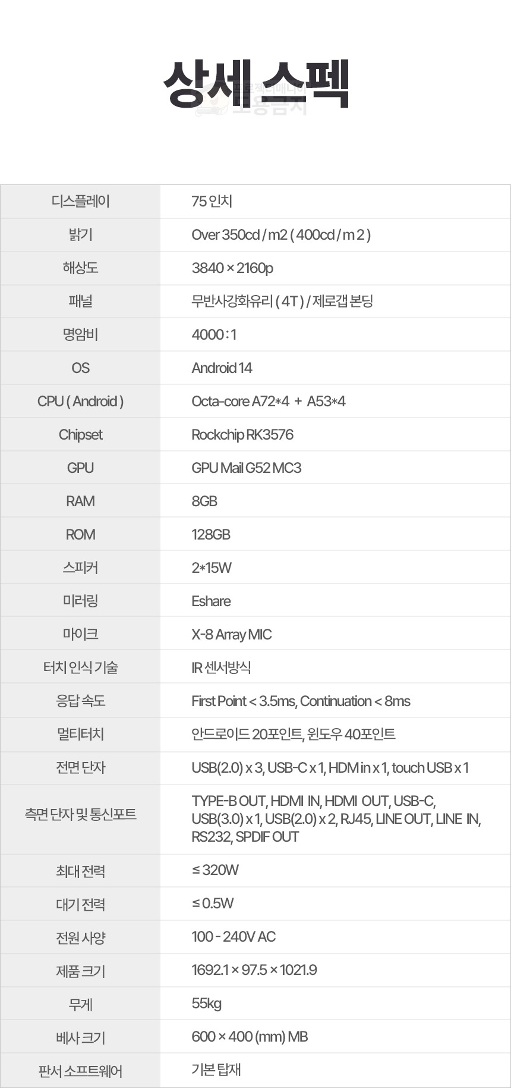Click the 판서 소프트웨어 label
The width and height of the screenshot is (511, 1088).
[x=80, y=1071]
